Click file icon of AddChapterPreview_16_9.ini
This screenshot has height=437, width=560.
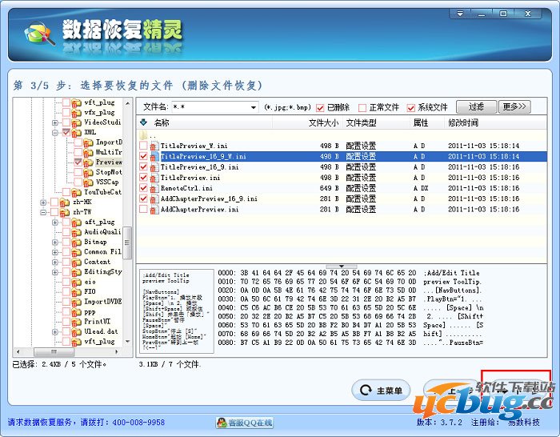point(154,198)
